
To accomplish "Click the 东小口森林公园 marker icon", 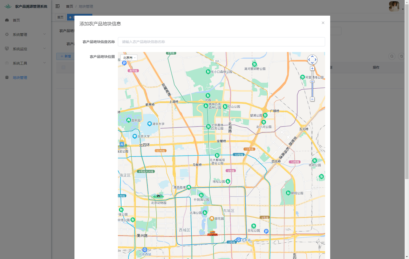I will click(208, 72).
